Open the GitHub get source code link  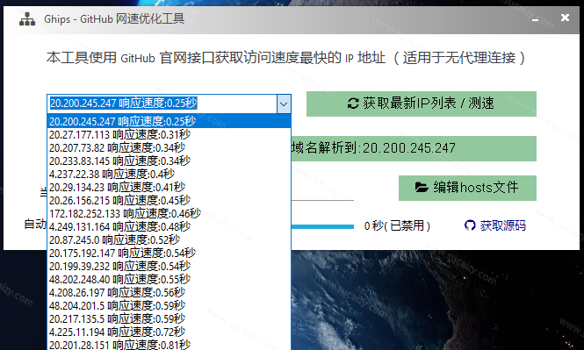[x=495, y=225]
